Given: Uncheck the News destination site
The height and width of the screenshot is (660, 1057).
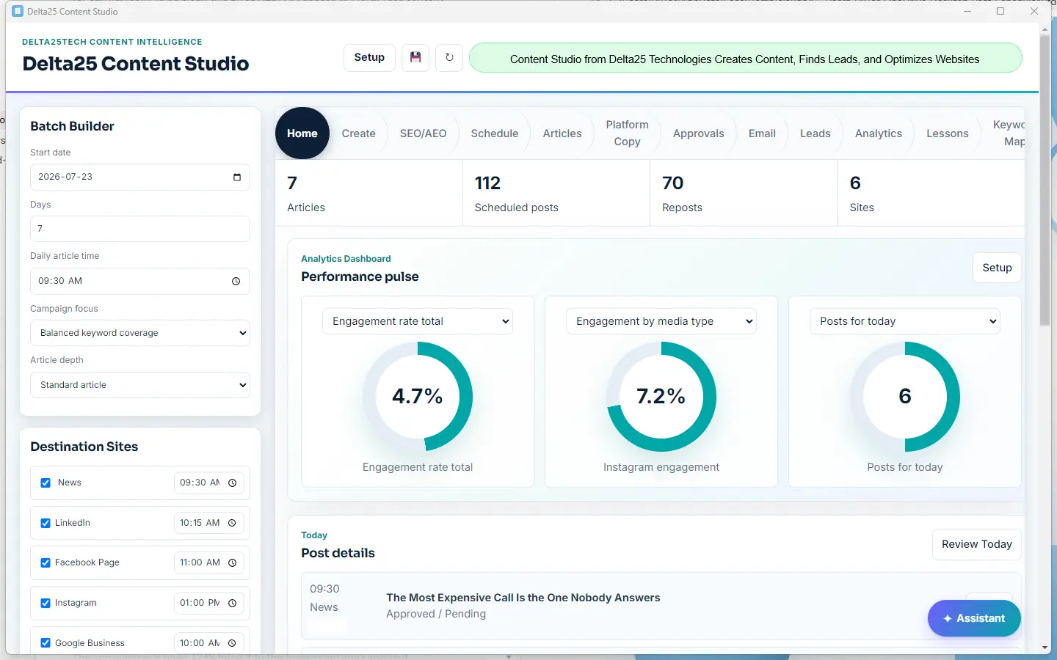Looking at the screenshot, I should coord(46,483).
